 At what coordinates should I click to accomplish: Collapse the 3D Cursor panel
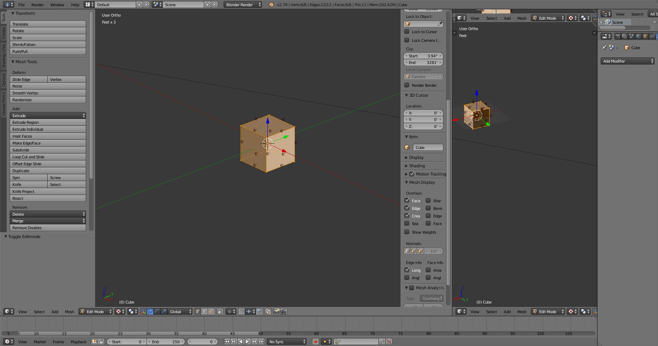tap(406, 95)
